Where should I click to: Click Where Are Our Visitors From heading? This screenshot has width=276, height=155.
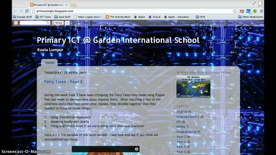(204, 73)
